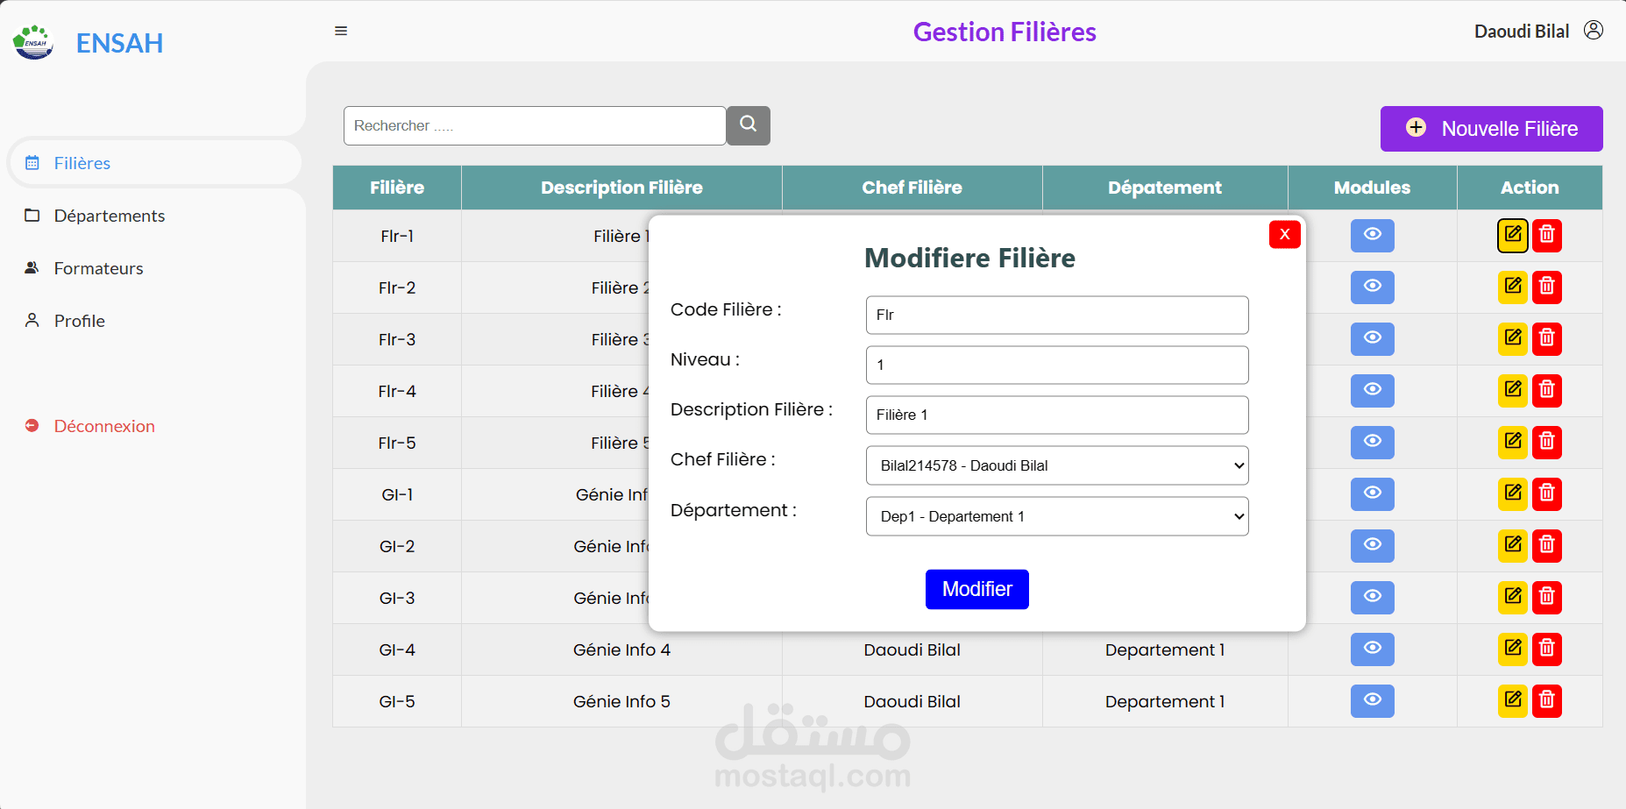
Task: Click the hamburger menu icon
Action: 341,32
